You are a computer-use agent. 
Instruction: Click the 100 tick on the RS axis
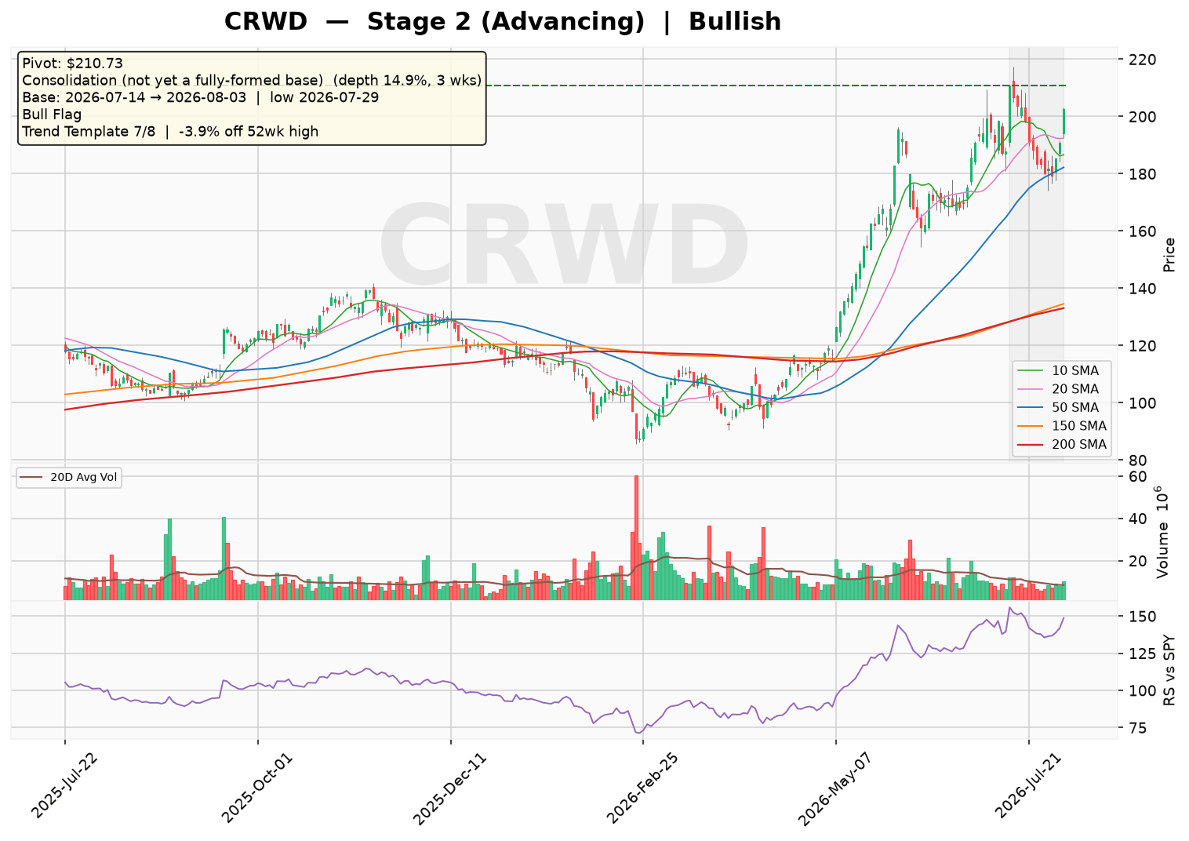tap(1140, 691)
